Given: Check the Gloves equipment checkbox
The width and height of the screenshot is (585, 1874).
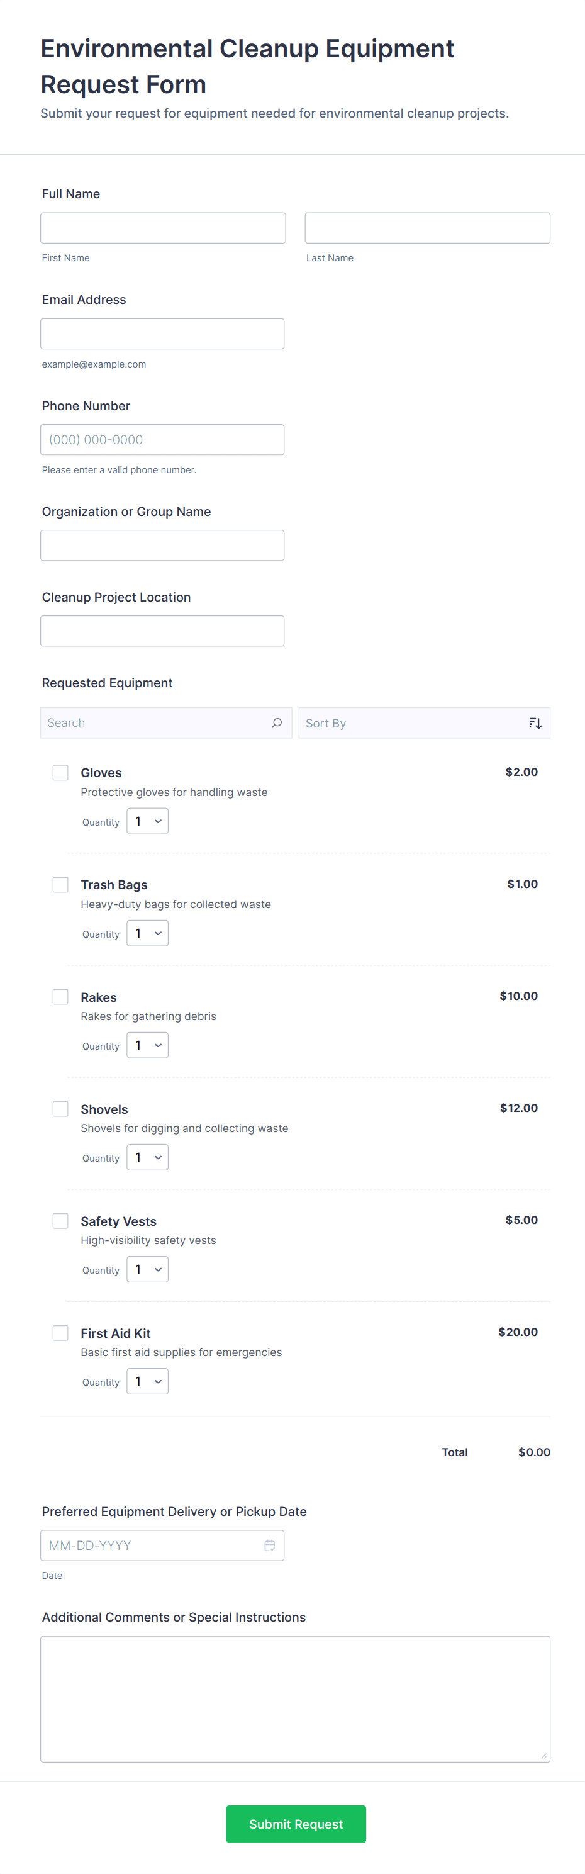Looking at the screenshot, I should [60, 772].
